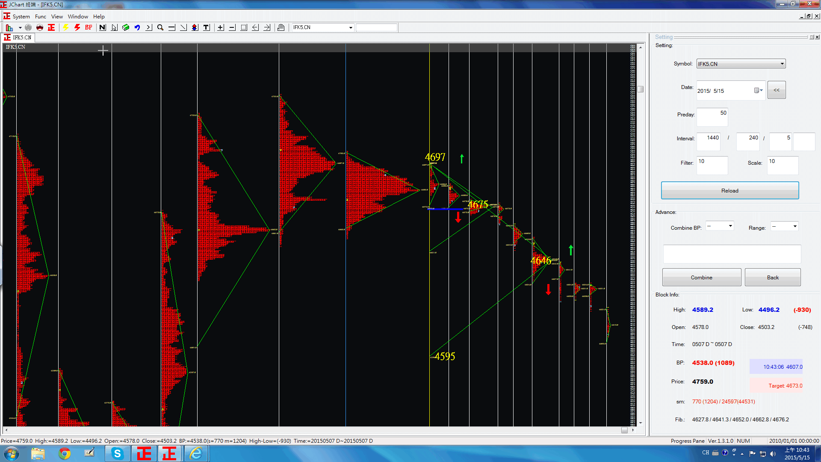Select the pointer cursor tool
Screen dimensions: 821x462
[x=114, y=27]
